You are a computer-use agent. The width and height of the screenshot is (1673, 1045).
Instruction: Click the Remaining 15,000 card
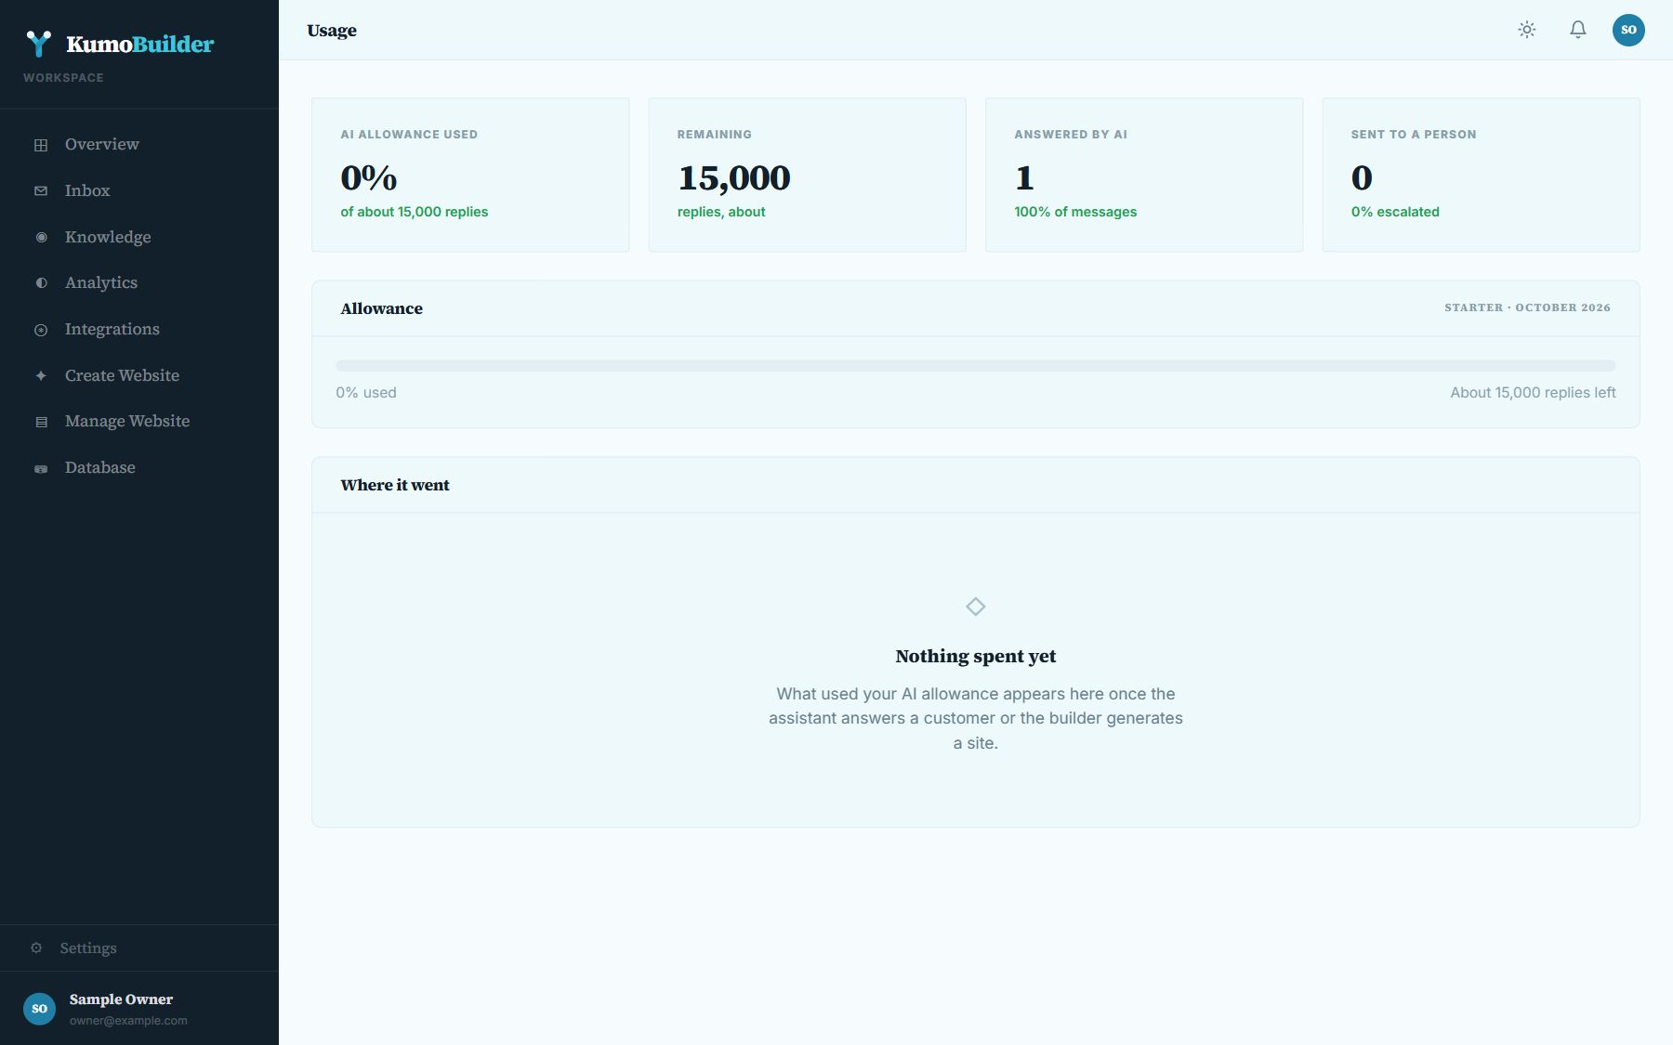pos(807,175)
